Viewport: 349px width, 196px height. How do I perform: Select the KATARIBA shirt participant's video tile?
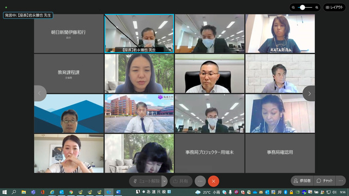(x=280, y=34)
